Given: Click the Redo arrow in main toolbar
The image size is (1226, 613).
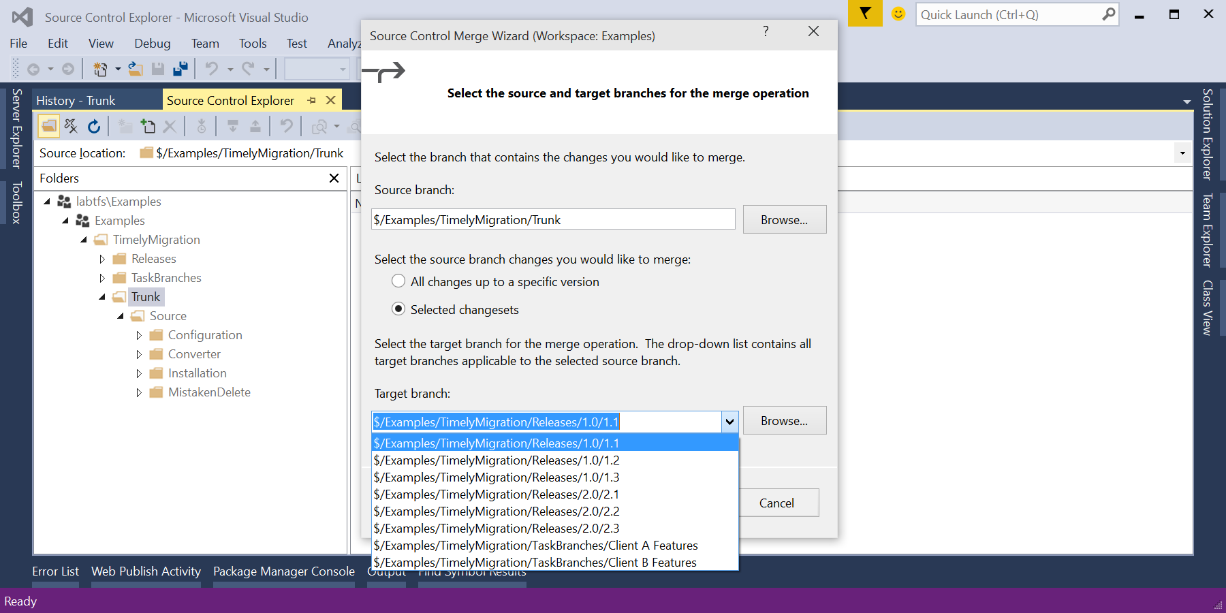Looking at the screenshot, I should pos(248,69).
